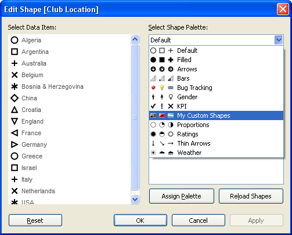Click the Reset button
Screen dimensions: 292x235
tap(35, 220)
